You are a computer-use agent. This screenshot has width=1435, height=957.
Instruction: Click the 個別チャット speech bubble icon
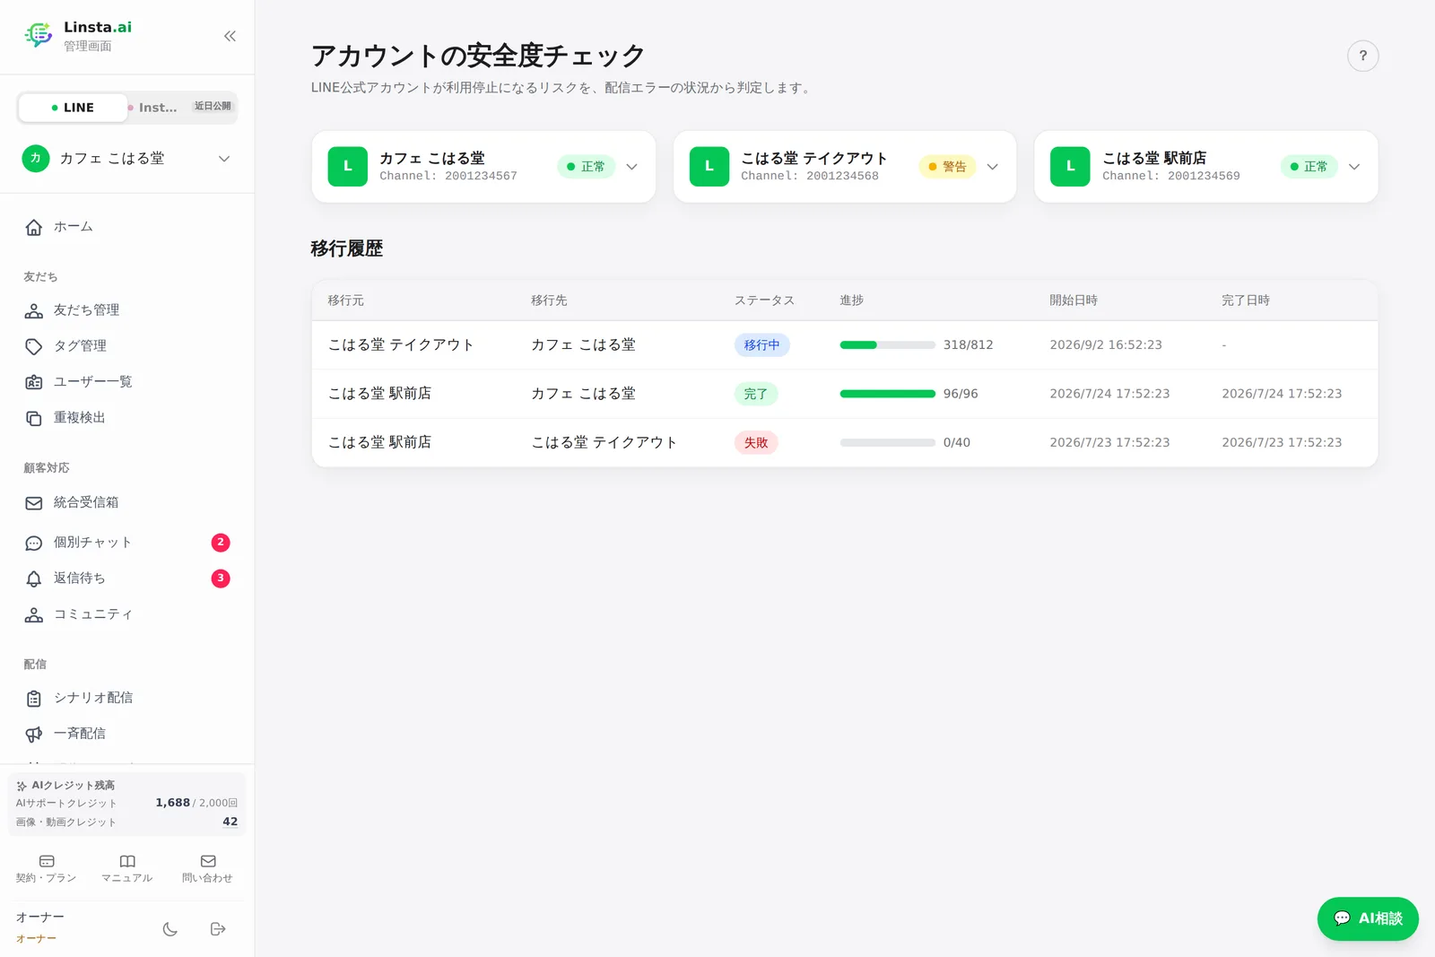(34, 543)
